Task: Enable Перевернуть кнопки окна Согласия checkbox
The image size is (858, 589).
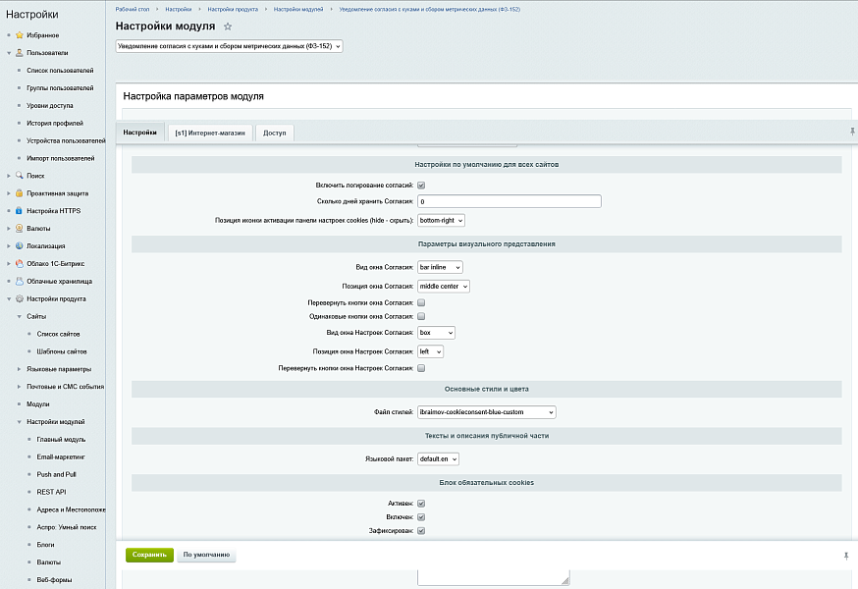Action: pyautogui.click(x=421, y=303)
